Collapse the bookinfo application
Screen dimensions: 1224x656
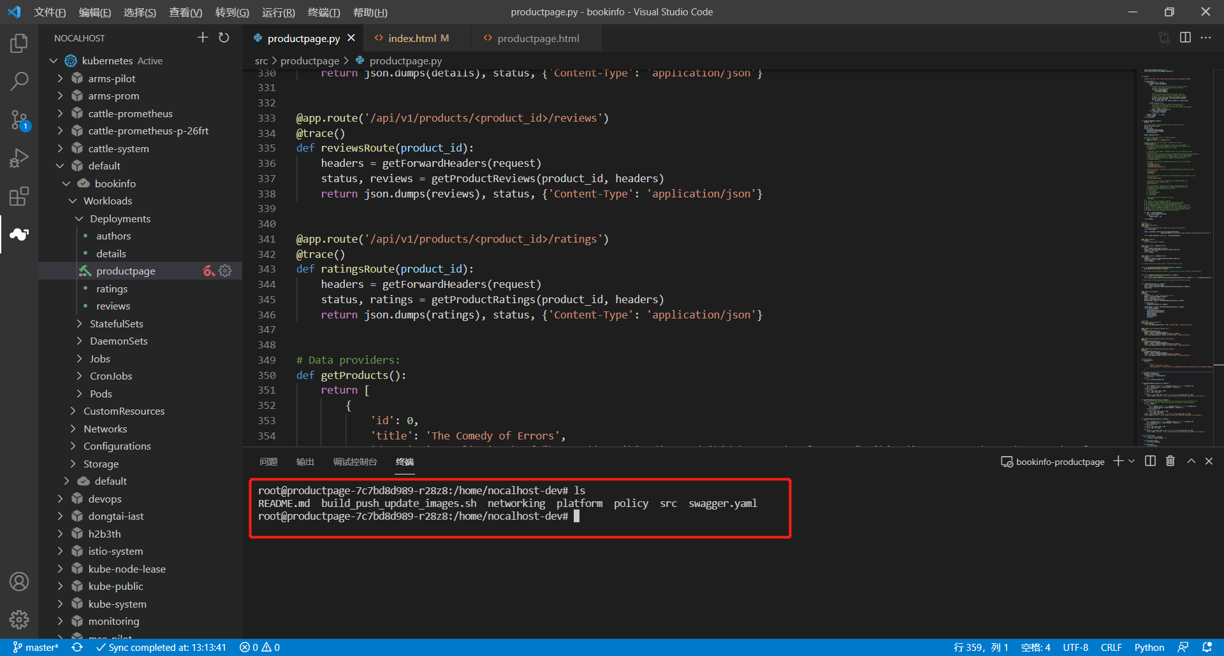(x=66, y=183)
